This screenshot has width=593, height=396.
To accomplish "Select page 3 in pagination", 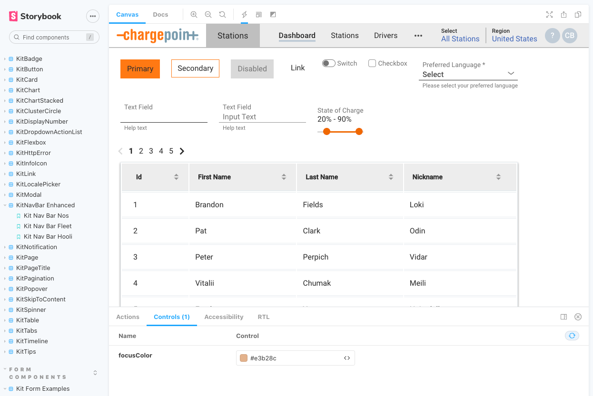I will point(151,151).
